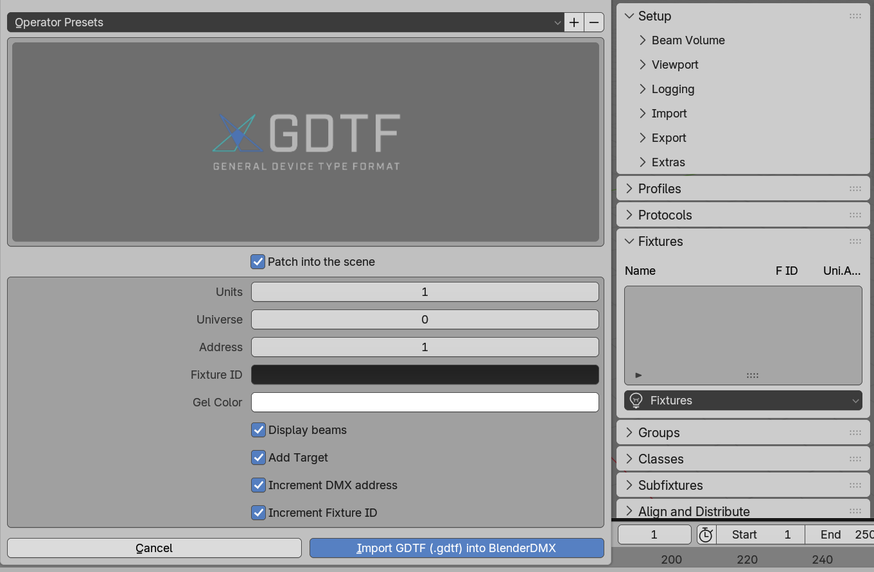Expand the Profiles panel

coord(629,189)
